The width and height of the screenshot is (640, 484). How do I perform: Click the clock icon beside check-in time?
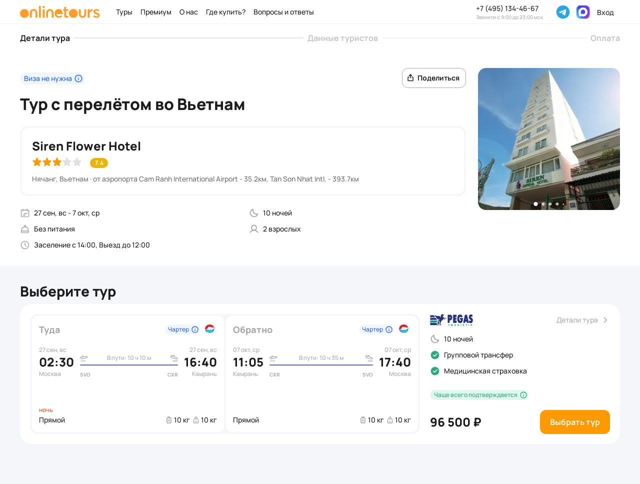[25, 245]
